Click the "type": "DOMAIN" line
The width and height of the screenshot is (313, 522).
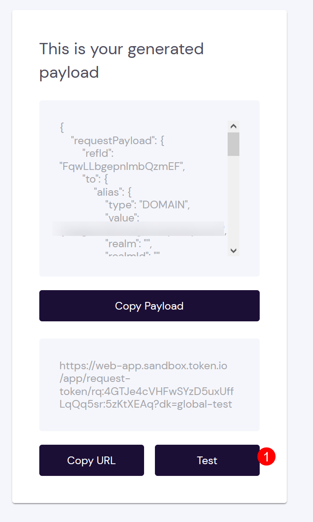[x=147, y=205]
